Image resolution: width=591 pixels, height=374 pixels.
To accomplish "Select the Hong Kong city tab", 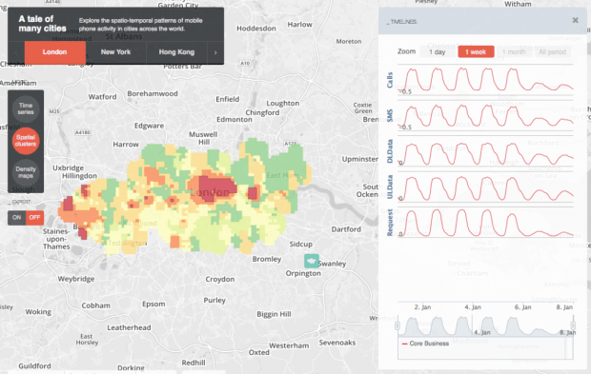I will (x=176, y=52).
